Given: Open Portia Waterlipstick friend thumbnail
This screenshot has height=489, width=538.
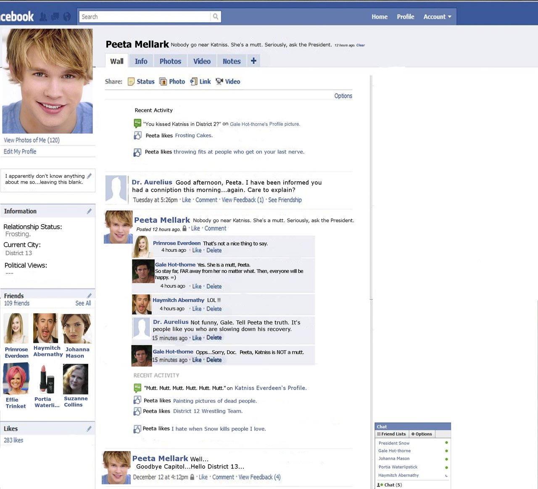Looking at the screenshot, I should (x=47, y=379).
